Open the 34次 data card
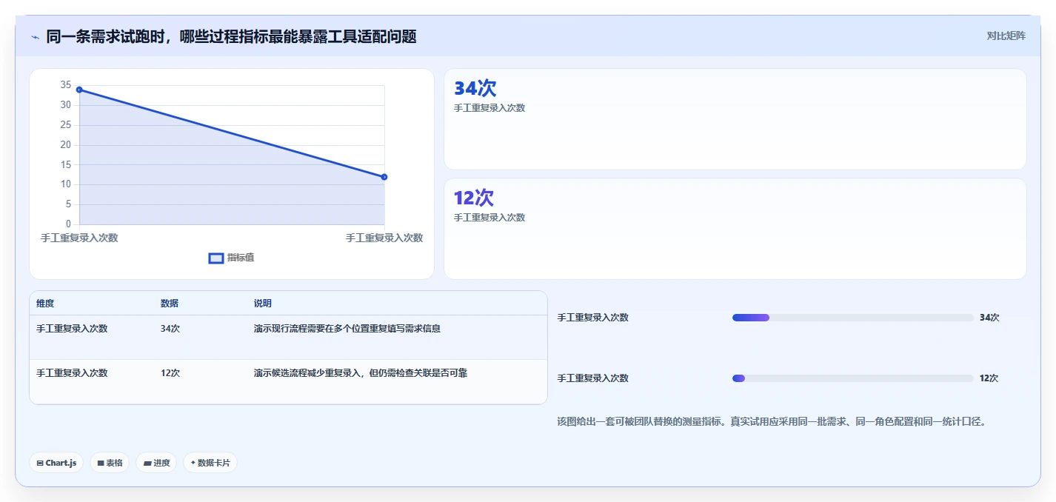 coord(735,119)
